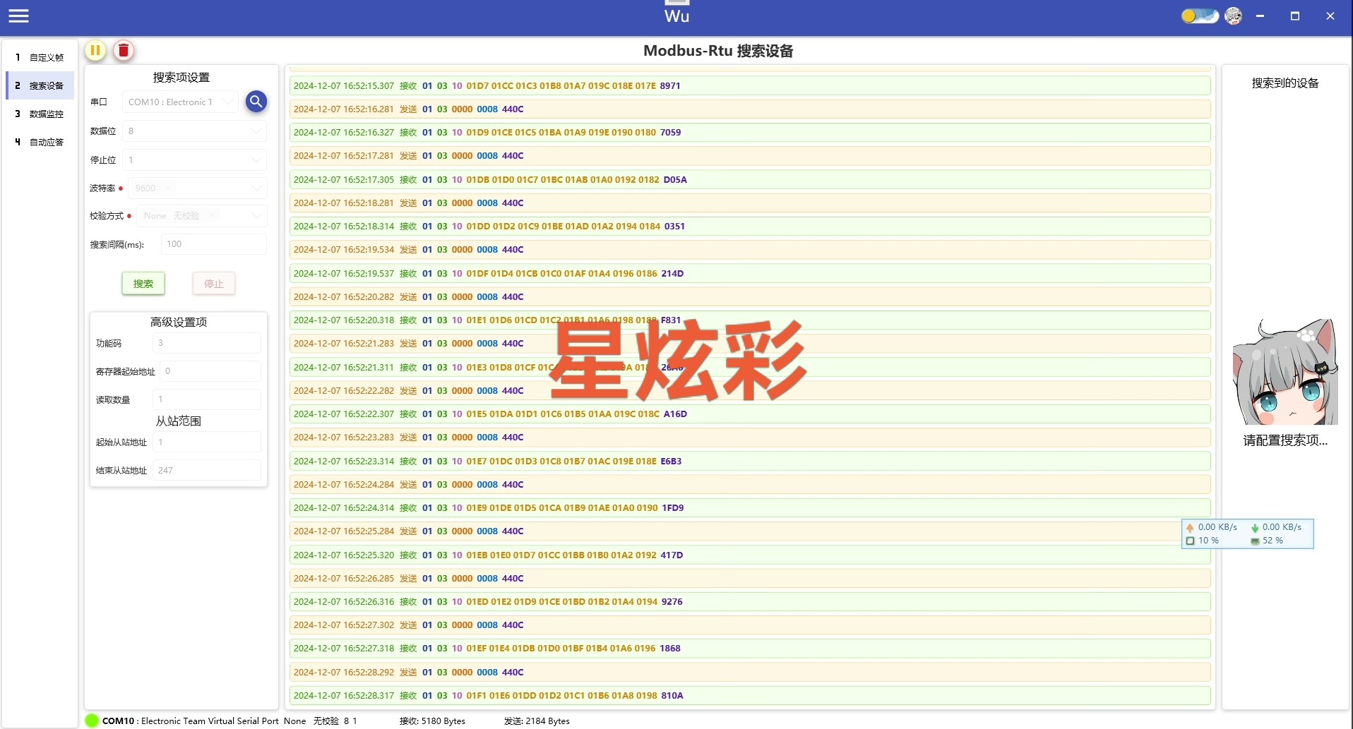Screen dimensions: 1353x729
Task: Focus the 搜索间隔(ms) input field
Action: (x=213, y=244)
